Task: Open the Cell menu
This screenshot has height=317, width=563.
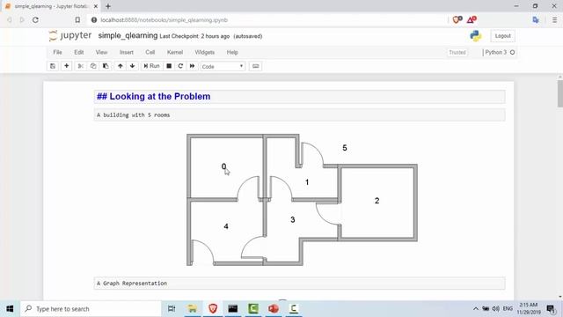Action: tap(150, 53)
